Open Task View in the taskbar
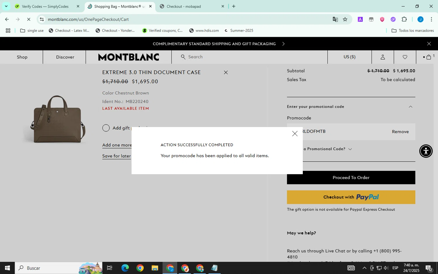 [x=109, y=268]
